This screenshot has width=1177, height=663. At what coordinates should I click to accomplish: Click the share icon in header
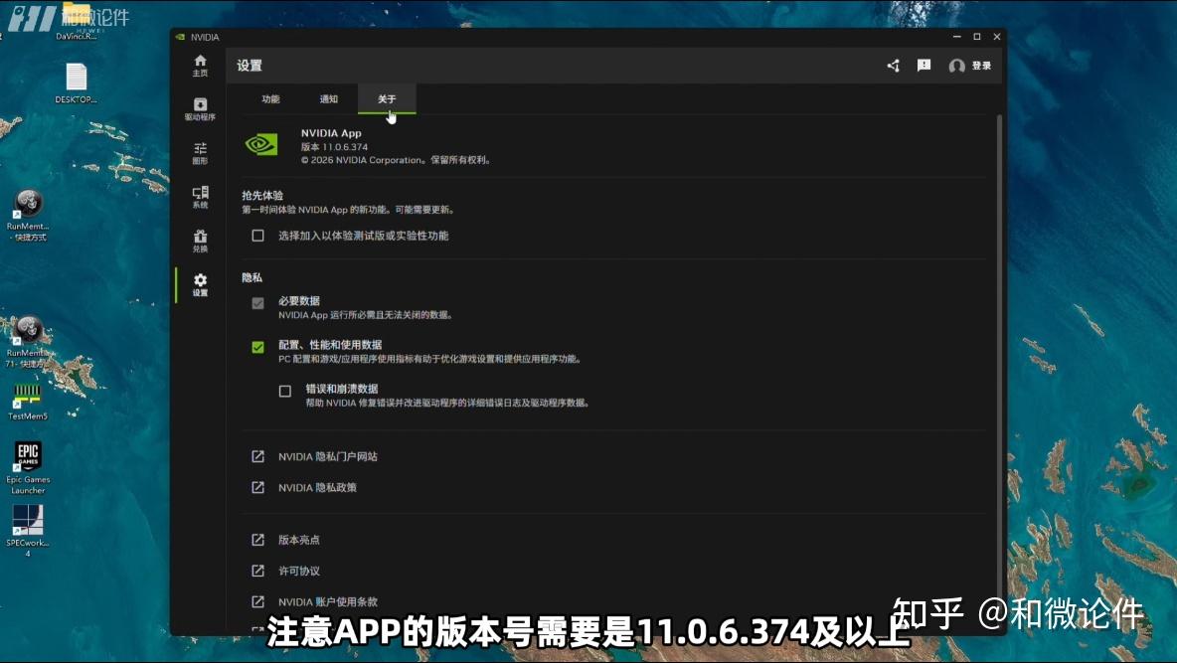click(893, 66)
